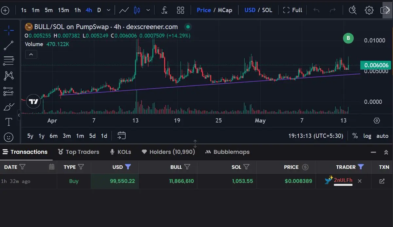Select the patterns drawing tool
This screenshot has width=393, height=227.
click(9, 76)
